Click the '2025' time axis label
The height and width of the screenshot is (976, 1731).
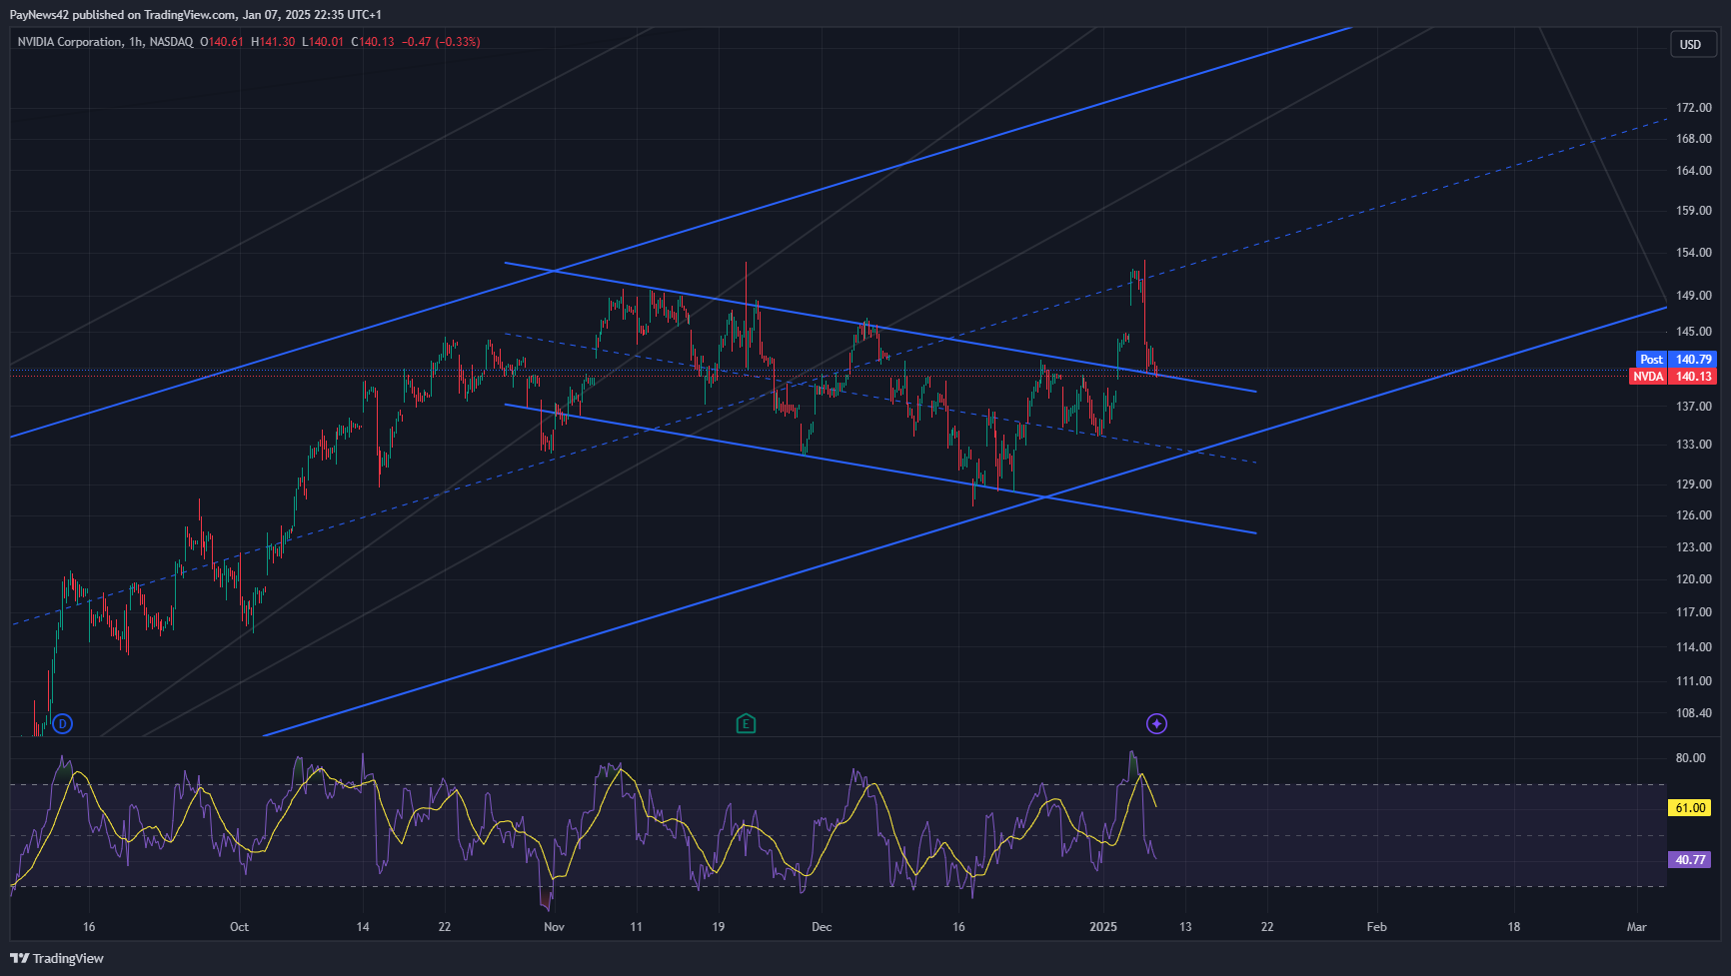[1103, 927]
